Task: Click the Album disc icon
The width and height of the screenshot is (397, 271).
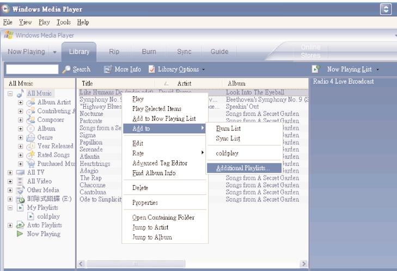Action: pos(30,128)
